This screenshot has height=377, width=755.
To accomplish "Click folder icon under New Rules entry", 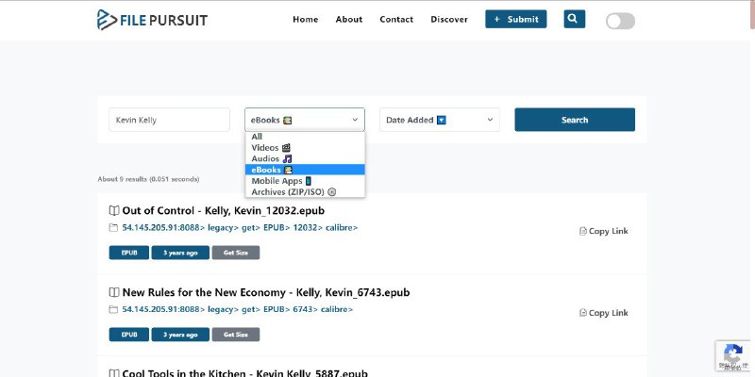I will pyautogui.click(x=113, y=309).
